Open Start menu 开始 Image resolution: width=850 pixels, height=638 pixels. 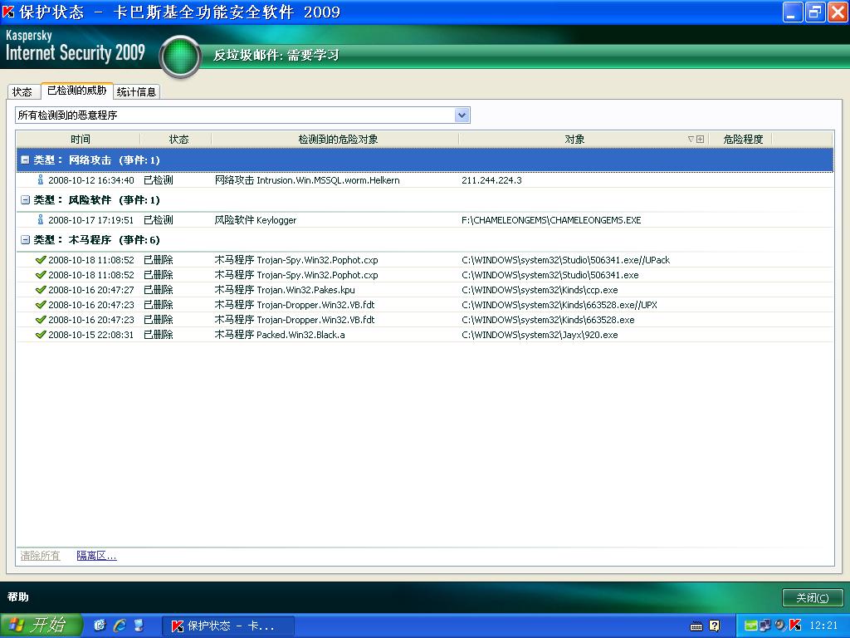(x=41, y=626)
